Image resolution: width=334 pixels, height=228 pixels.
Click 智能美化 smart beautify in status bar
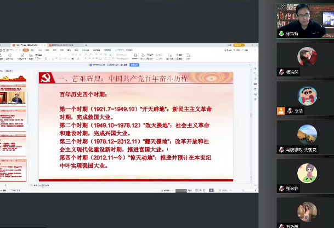click(167, 190)
